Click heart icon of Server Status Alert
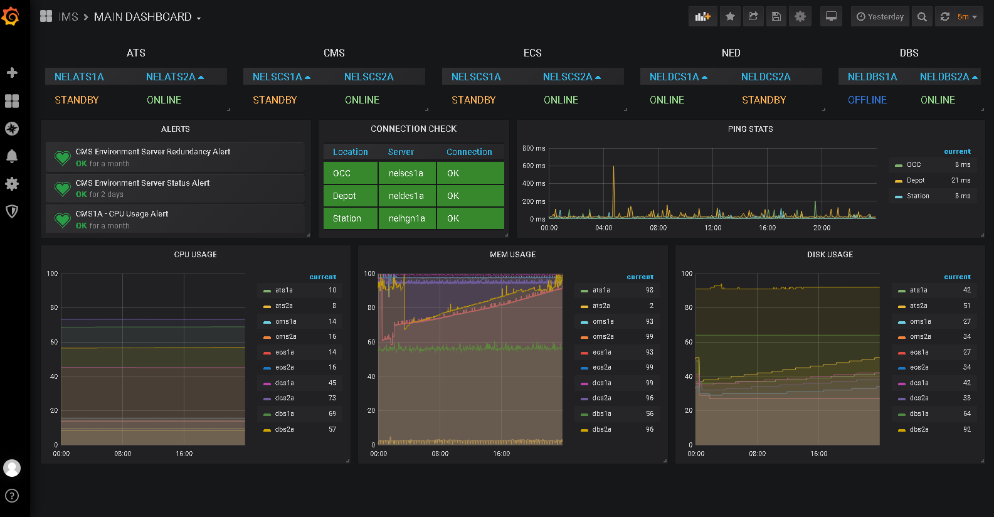This screenshot has height=517, width=994. pyautogui.click(x=62, y=188)
